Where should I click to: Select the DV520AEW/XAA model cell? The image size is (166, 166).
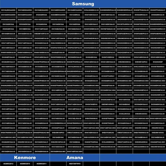coord(25,24)
